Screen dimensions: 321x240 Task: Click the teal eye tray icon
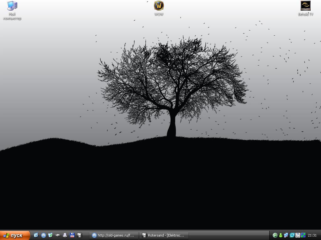click(292, 235)
